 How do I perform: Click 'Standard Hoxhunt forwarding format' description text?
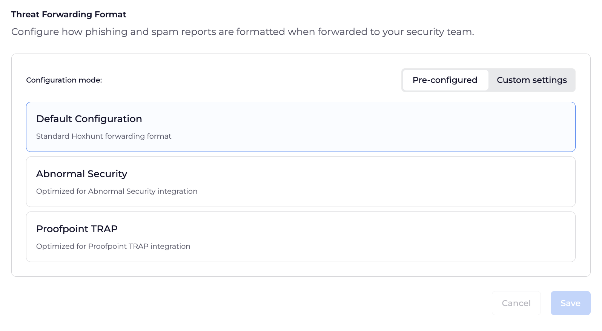[104, 136]
